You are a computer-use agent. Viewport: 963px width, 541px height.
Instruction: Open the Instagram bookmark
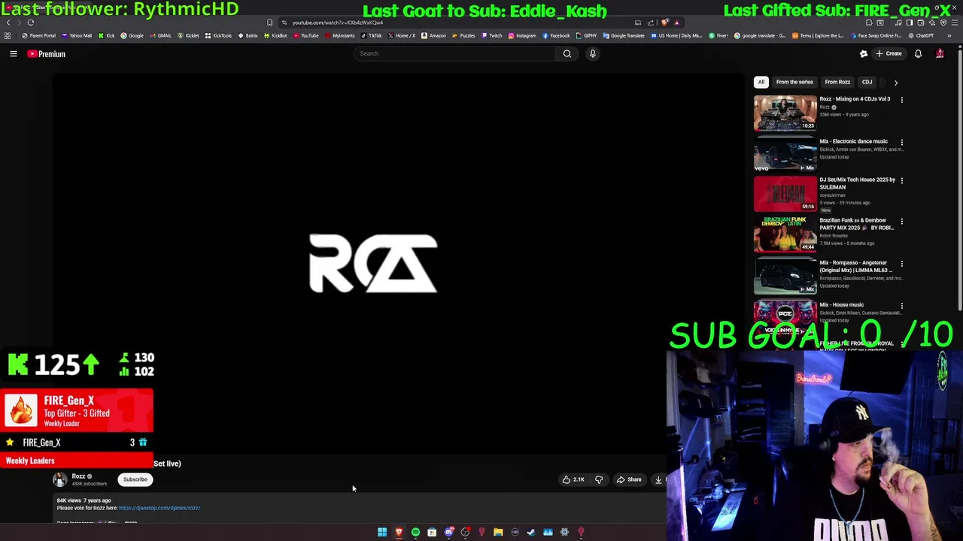tap(522, 35)
